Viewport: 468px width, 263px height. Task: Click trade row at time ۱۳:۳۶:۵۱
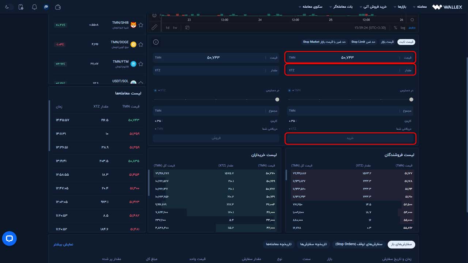97,147
